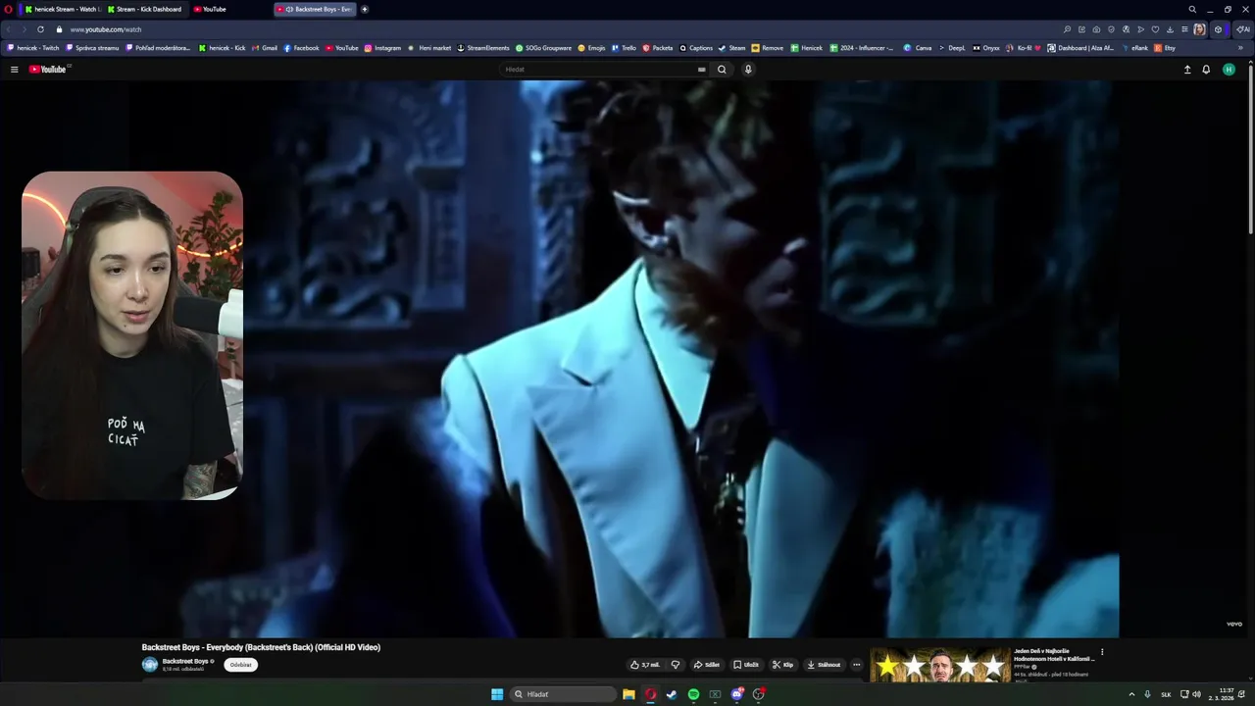Go back with the browser back arrow
This screenshot has width=1255, height=706.
pyautogui.click(x=10, y=29)
